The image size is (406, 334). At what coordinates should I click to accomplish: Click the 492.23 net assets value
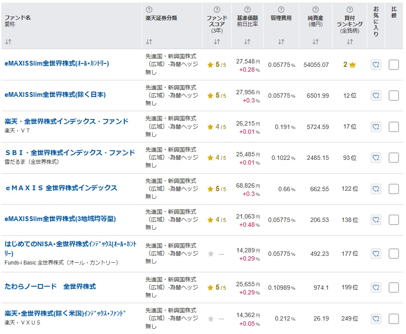tap(319, 254)
